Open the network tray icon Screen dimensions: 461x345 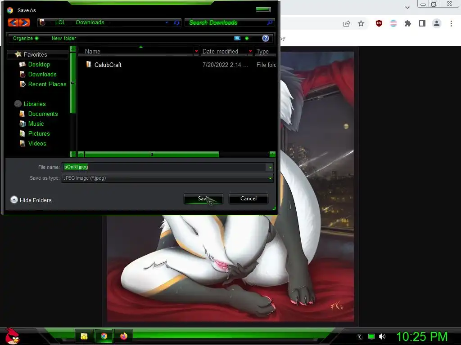371,336
